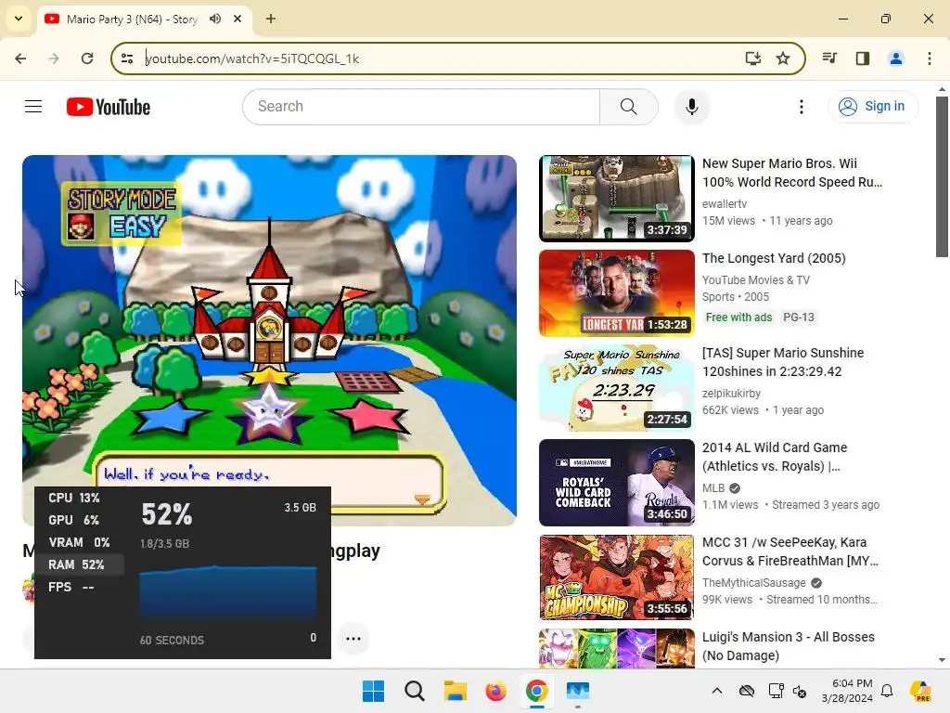950x713 pixels.
Task: Open New Super Mario Bros. Wii speedrun title
Action: [792, 173]
